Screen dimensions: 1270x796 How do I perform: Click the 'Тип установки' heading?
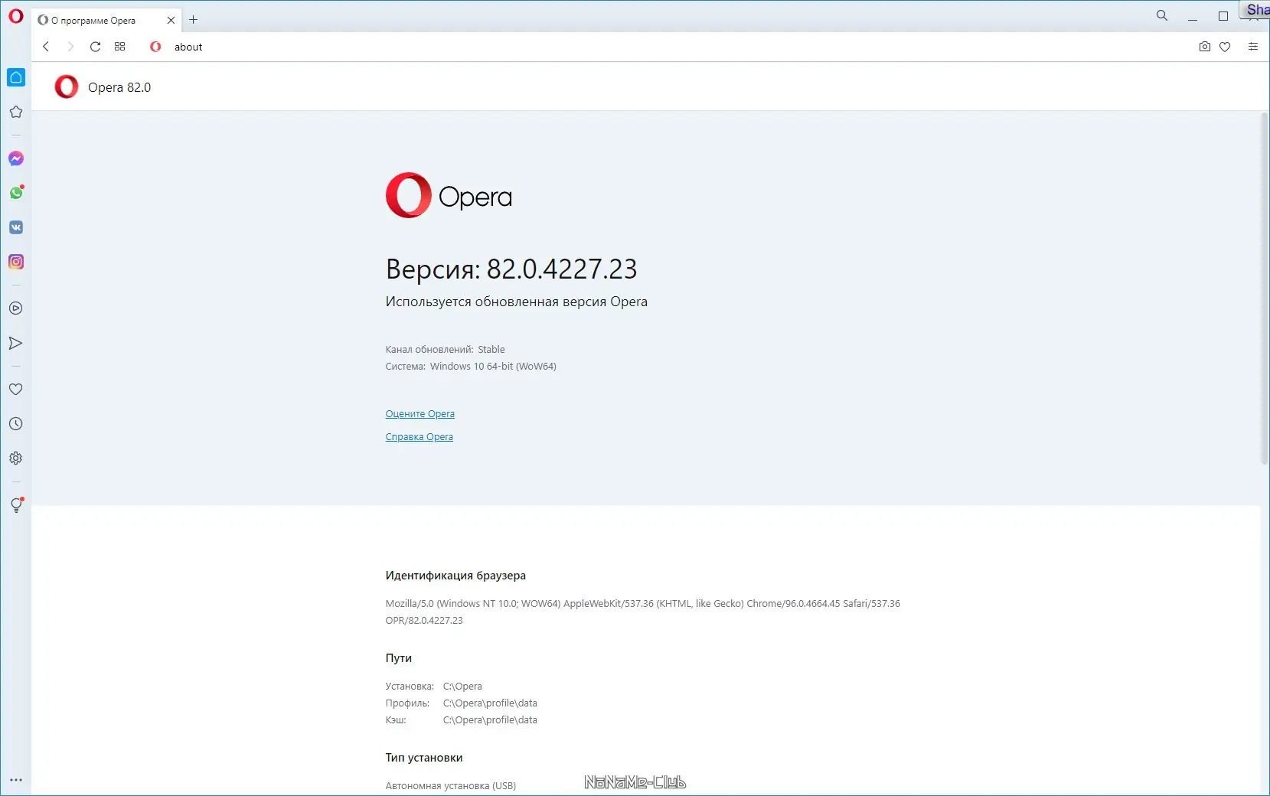423,758
